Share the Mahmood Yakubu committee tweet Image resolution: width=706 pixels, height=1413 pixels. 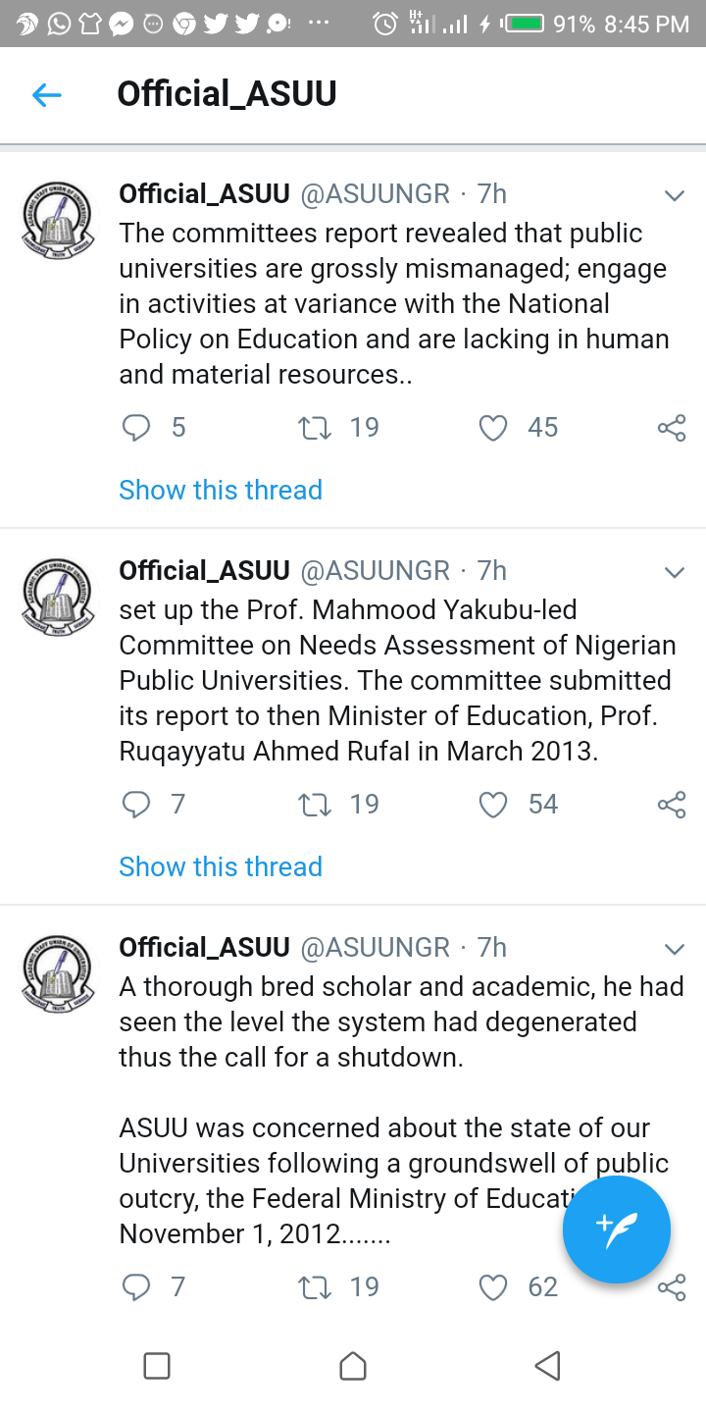coord(672,805)
